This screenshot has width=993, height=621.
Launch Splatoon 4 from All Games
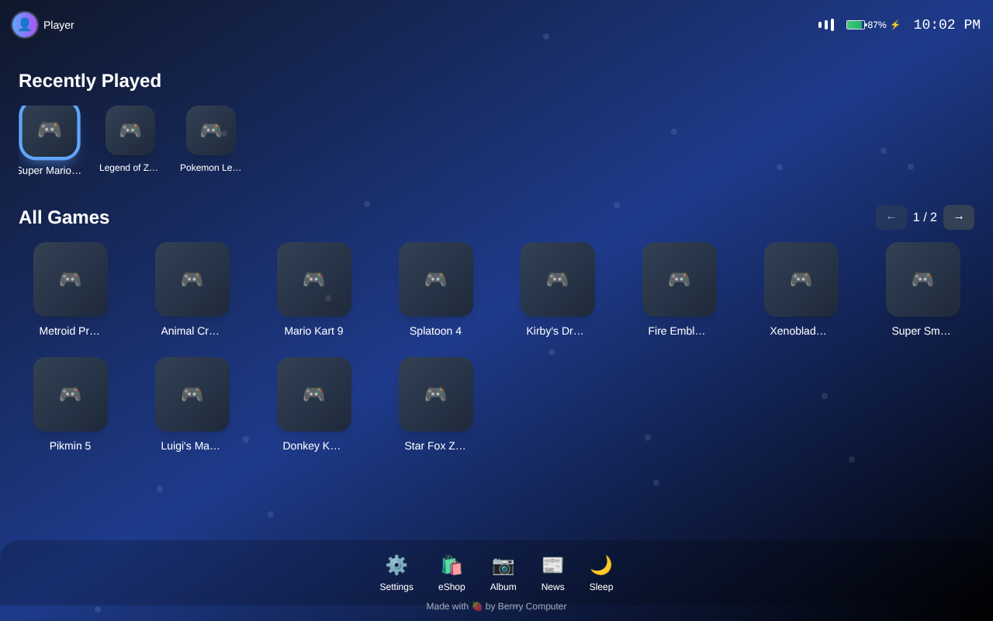point(436,279)
